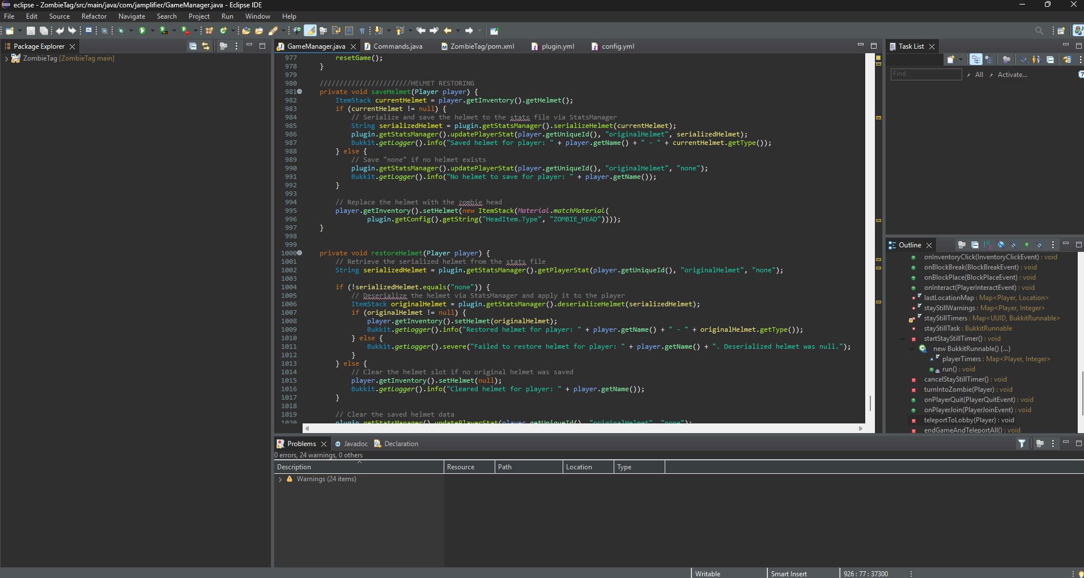The image size is (1084, 578).
Task: Click the Problems view filter funnel icon
Action: pos(1022,444)
